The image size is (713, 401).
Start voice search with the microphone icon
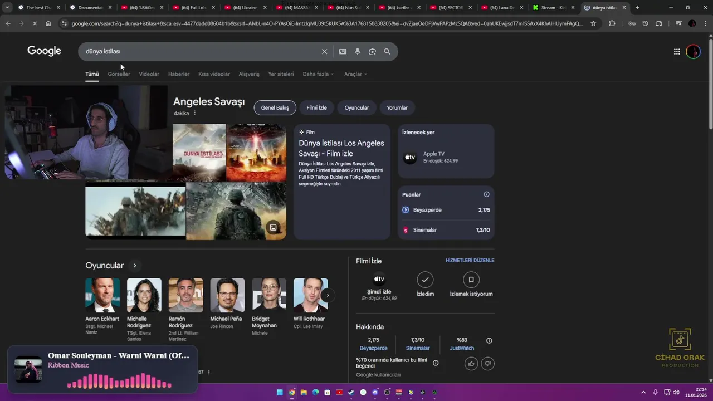[358, 51]
